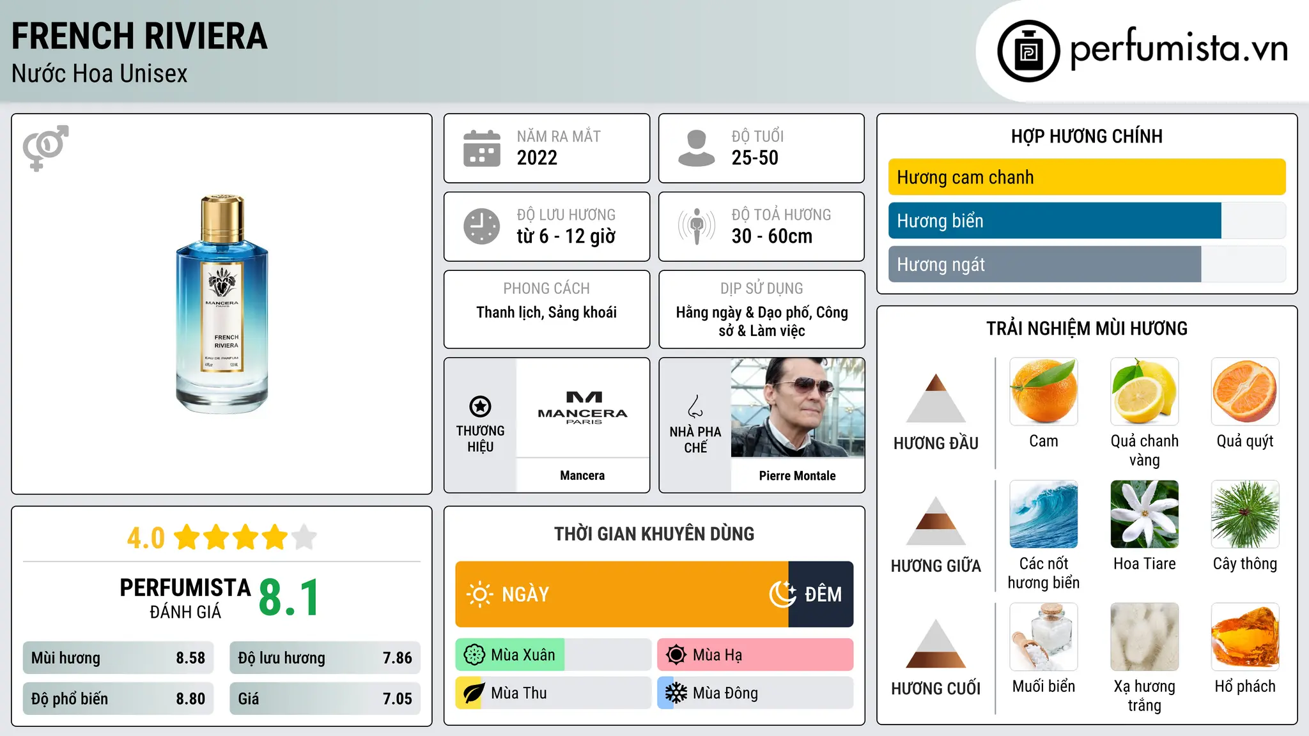Click the 4.0 star rating number
This screenshot has width=1309, height=736.
tap(146, 538)
